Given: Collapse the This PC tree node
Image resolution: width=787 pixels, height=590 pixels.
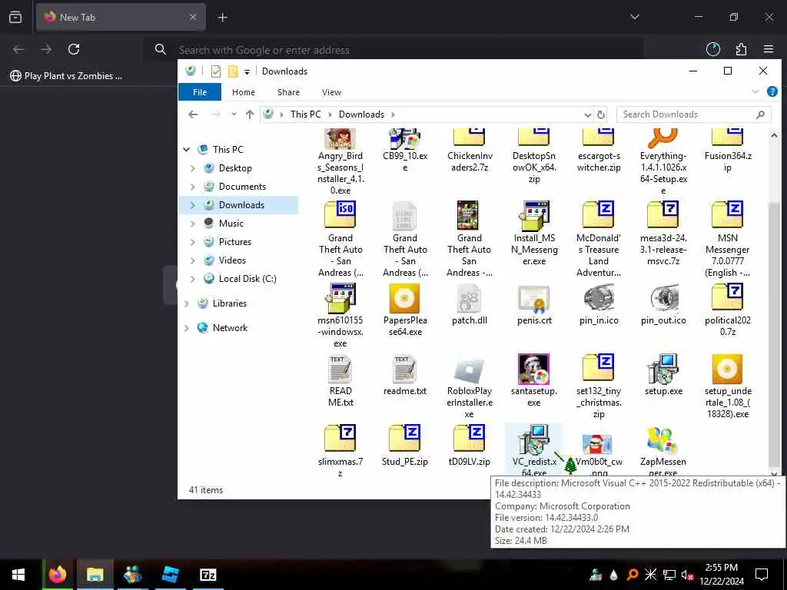Looking at the screenshot, I should (187, 150).
